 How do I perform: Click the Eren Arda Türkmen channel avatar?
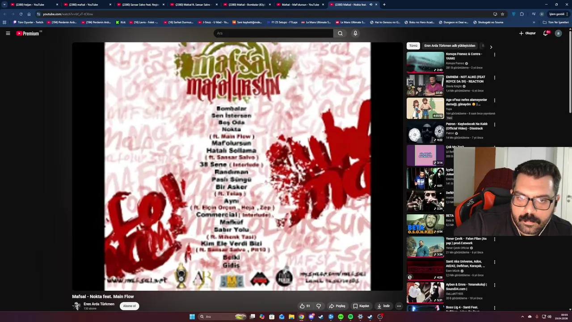[76, 306]
